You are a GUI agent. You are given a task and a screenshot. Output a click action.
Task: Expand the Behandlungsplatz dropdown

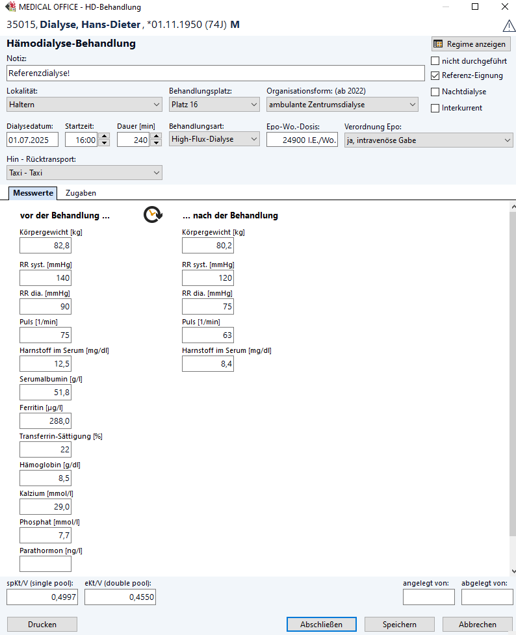coord(214,105)
